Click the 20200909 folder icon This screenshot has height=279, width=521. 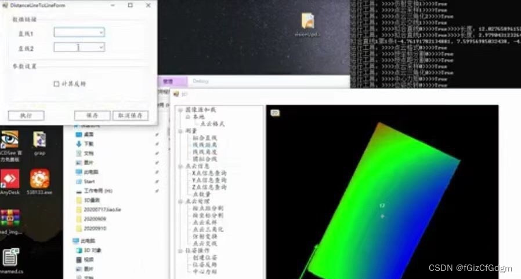pos(79,219)
